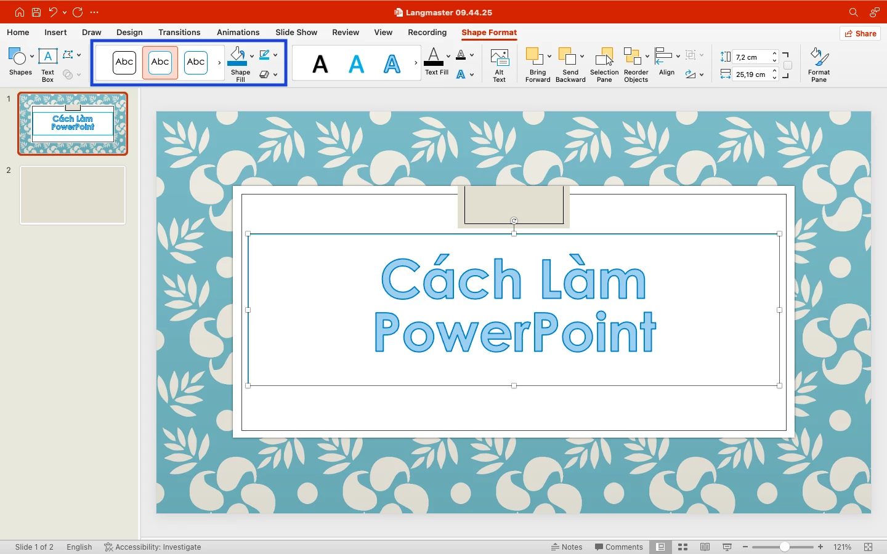This screenshot has width=887, height=554.
Task: Click the Text Effects blue A icon
Action: pyautogui.click(x=461, y=74)
